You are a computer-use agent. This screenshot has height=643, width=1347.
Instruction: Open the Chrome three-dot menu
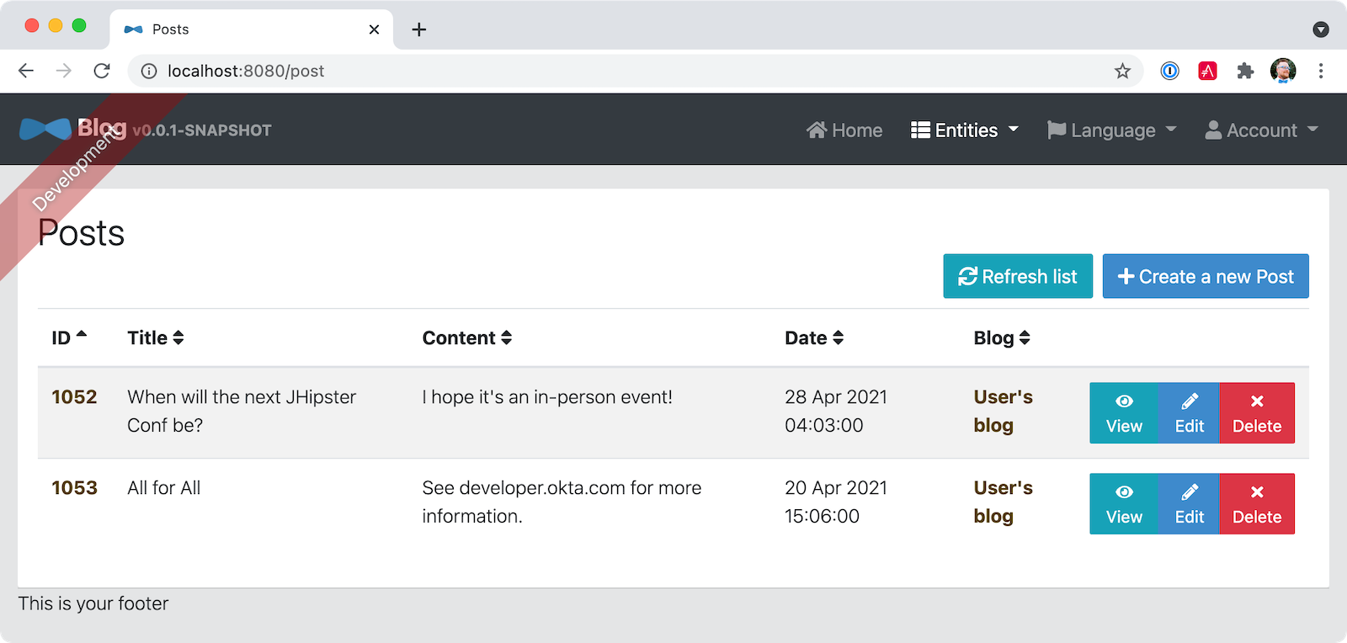1321,72
